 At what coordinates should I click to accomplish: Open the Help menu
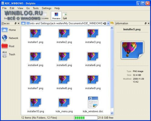coord(57,8)
